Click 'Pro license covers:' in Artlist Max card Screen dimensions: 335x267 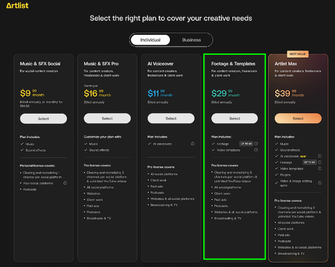coord(288,201)
